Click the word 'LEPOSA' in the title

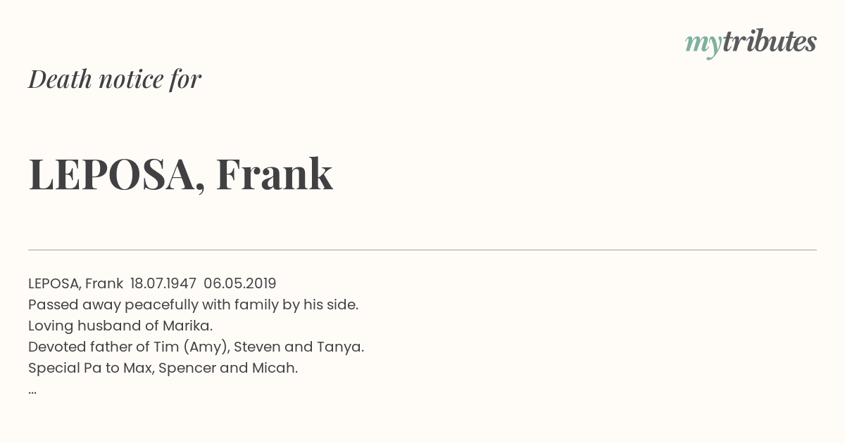(x=113, y=176)
